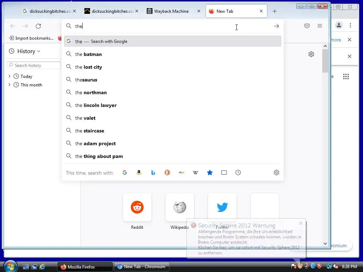The image size is (363, 272).
Task: Open the Reddit shortcut tile
Action: tap(137, 207)
